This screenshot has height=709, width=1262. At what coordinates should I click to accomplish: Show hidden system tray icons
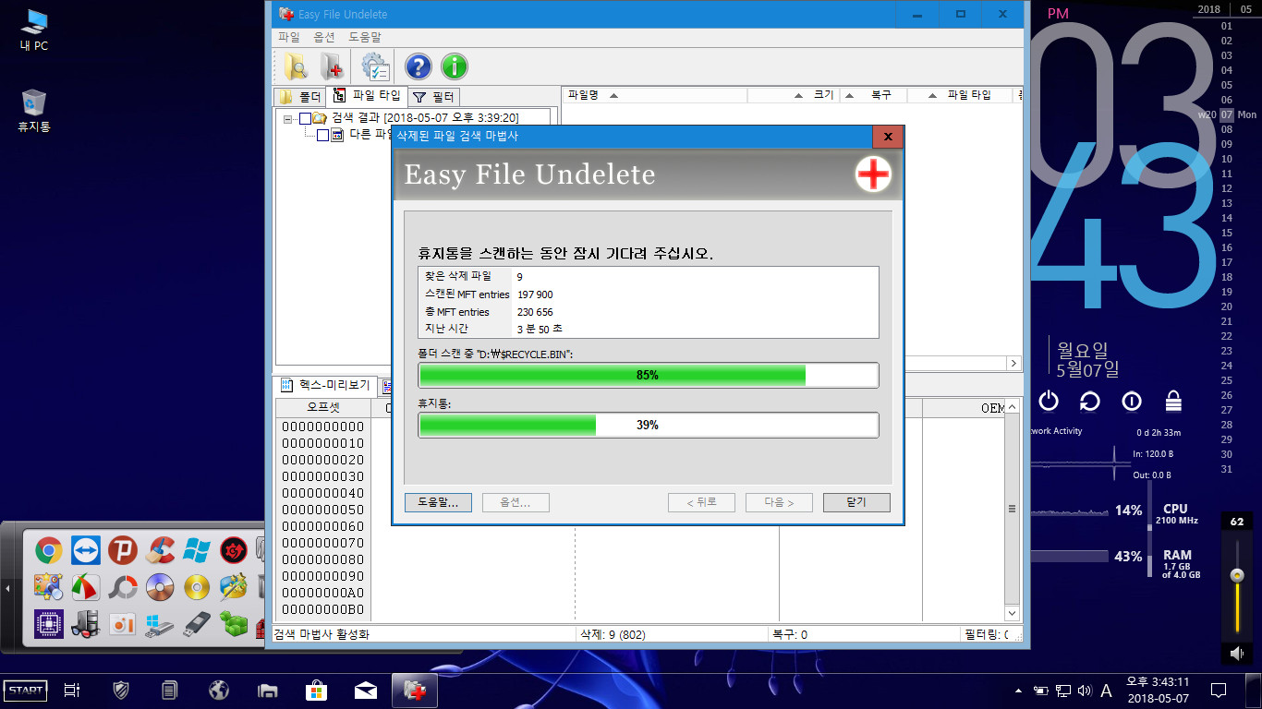[1018, 690]
